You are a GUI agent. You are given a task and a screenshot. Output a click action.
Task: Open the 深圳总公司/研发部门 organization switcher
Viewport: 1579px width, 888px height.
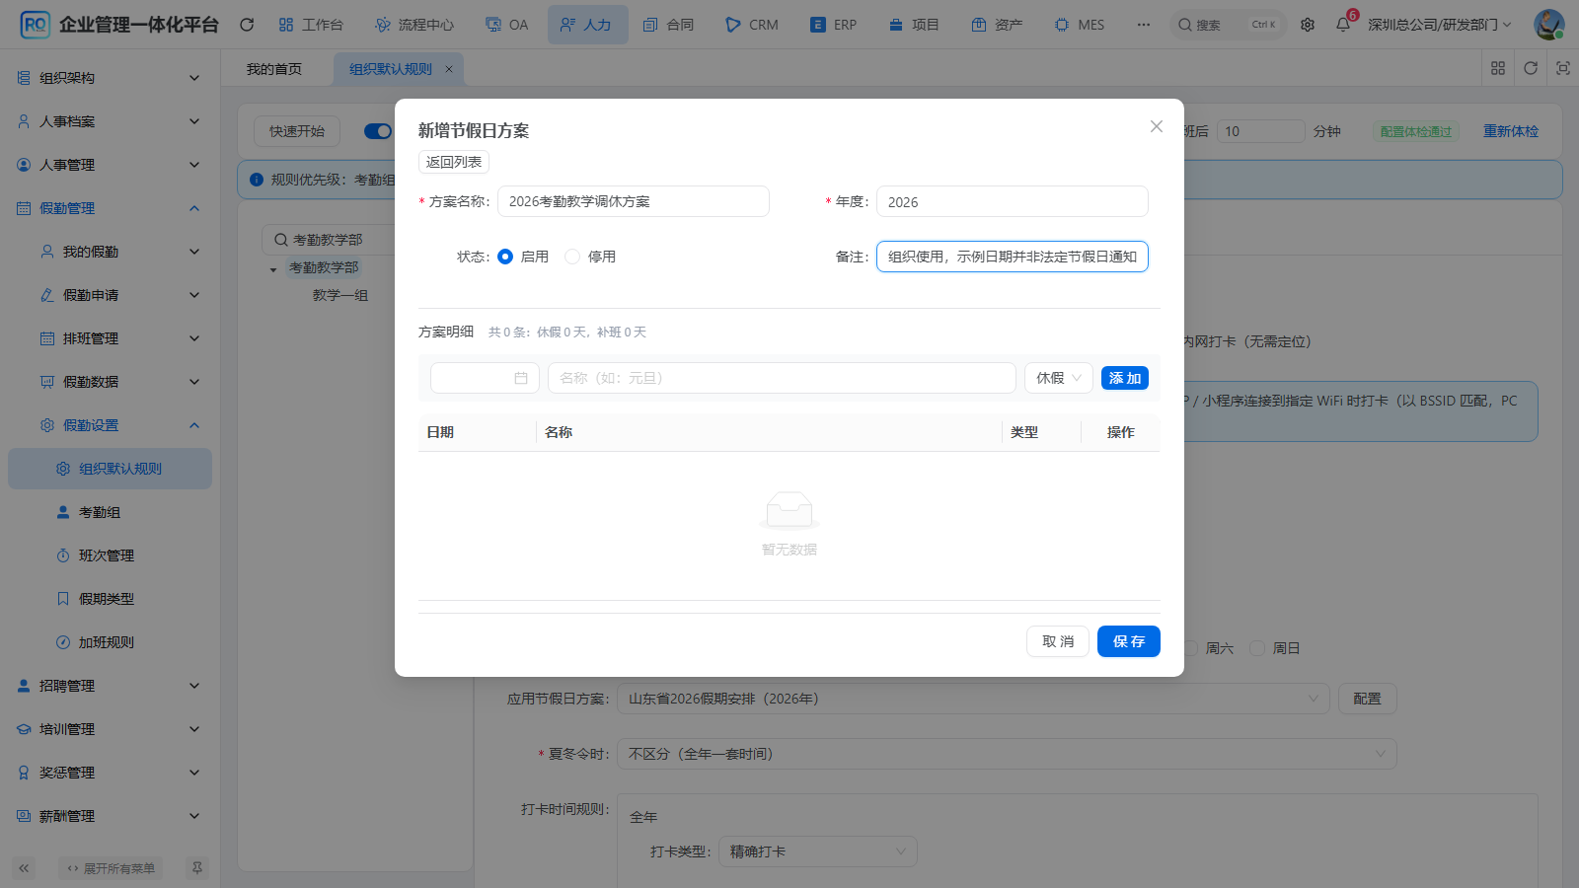(1440, 25)
